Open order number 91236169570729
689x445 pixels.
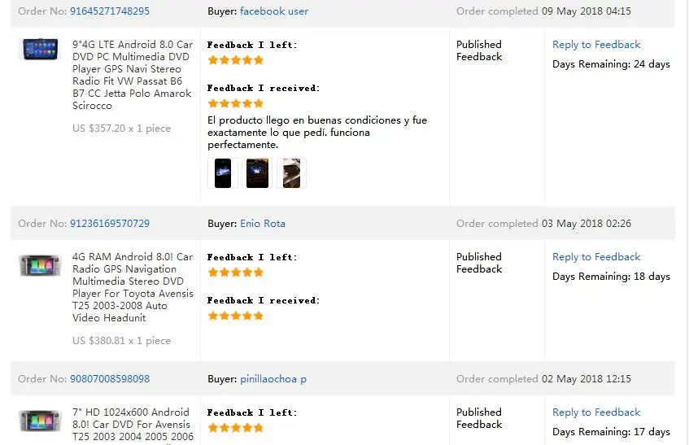(x=110, y=224)
